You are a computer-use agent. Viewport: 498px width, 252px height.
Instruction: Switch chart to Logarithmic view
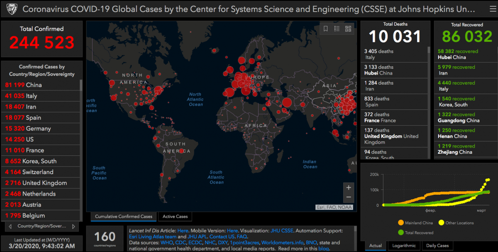[404, 245]
